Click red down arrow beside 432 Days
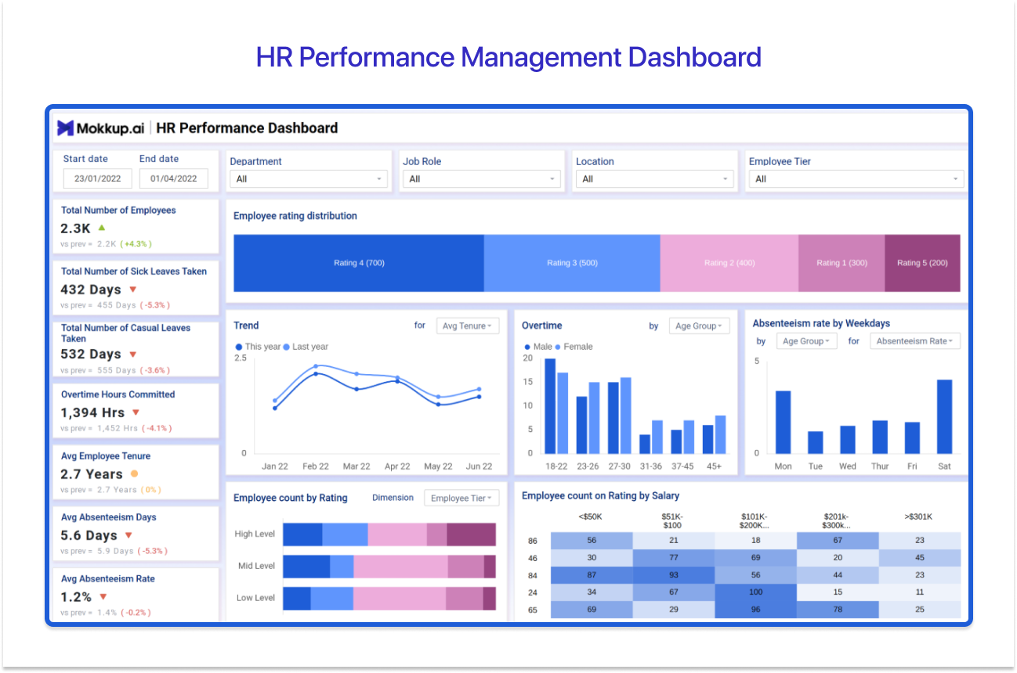Screen dimensions: 1017x673 coord(132,289)
